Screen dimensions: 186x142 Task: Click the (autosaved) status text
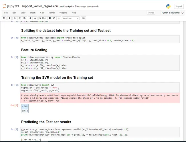93,6
